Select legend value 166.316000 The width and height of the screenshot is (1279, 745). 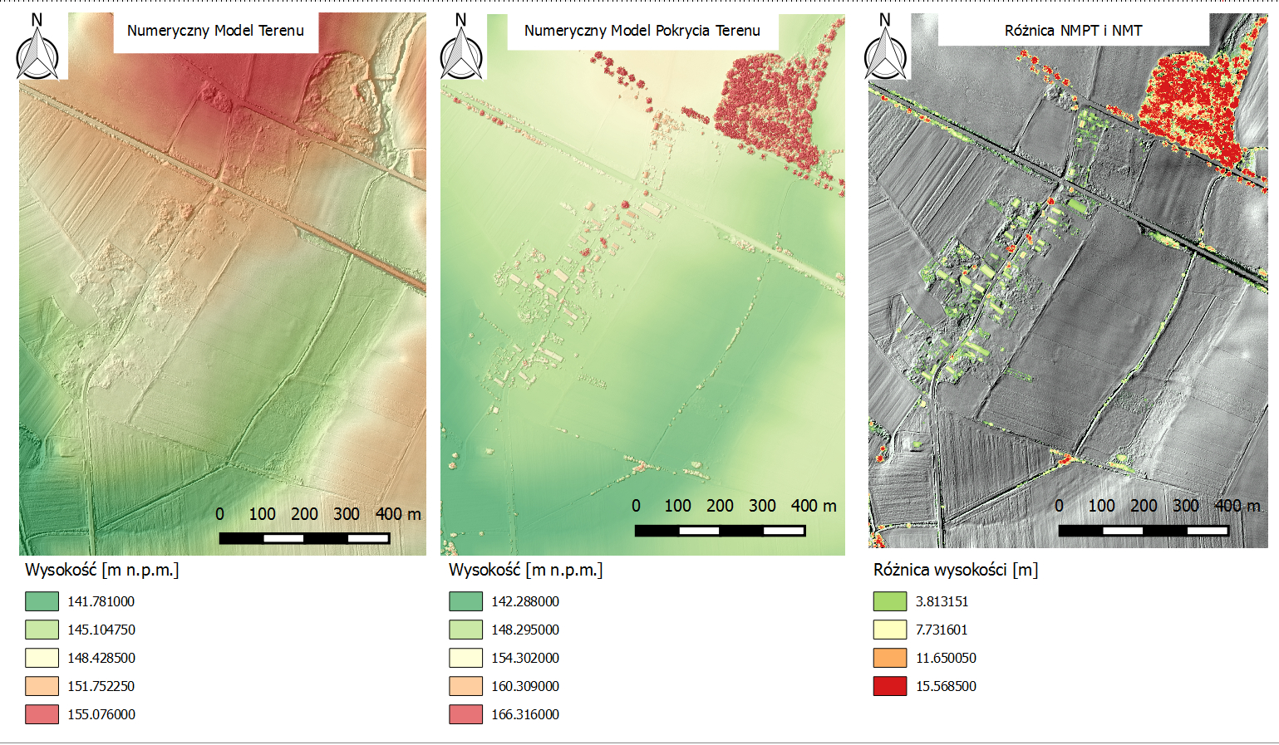525,714
